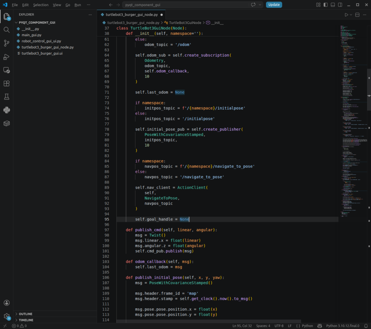The image size is (371, 329).
Task: Open the Testing flask view
Action: [x=7, y=97]
